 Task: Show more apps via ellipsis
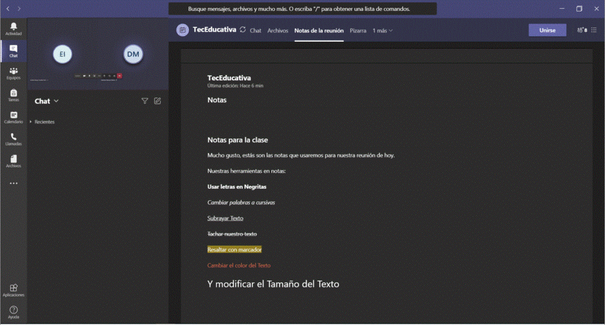[14, 183]
